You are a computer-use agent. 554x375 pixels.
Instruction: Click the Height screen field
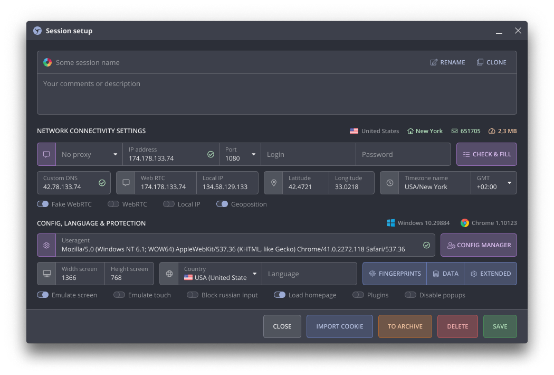[x=129, y=274]
